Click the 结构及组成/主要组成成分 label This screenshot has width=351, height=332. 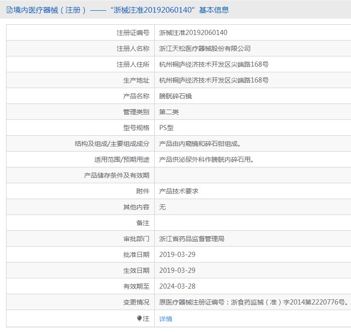pos(112,144)
